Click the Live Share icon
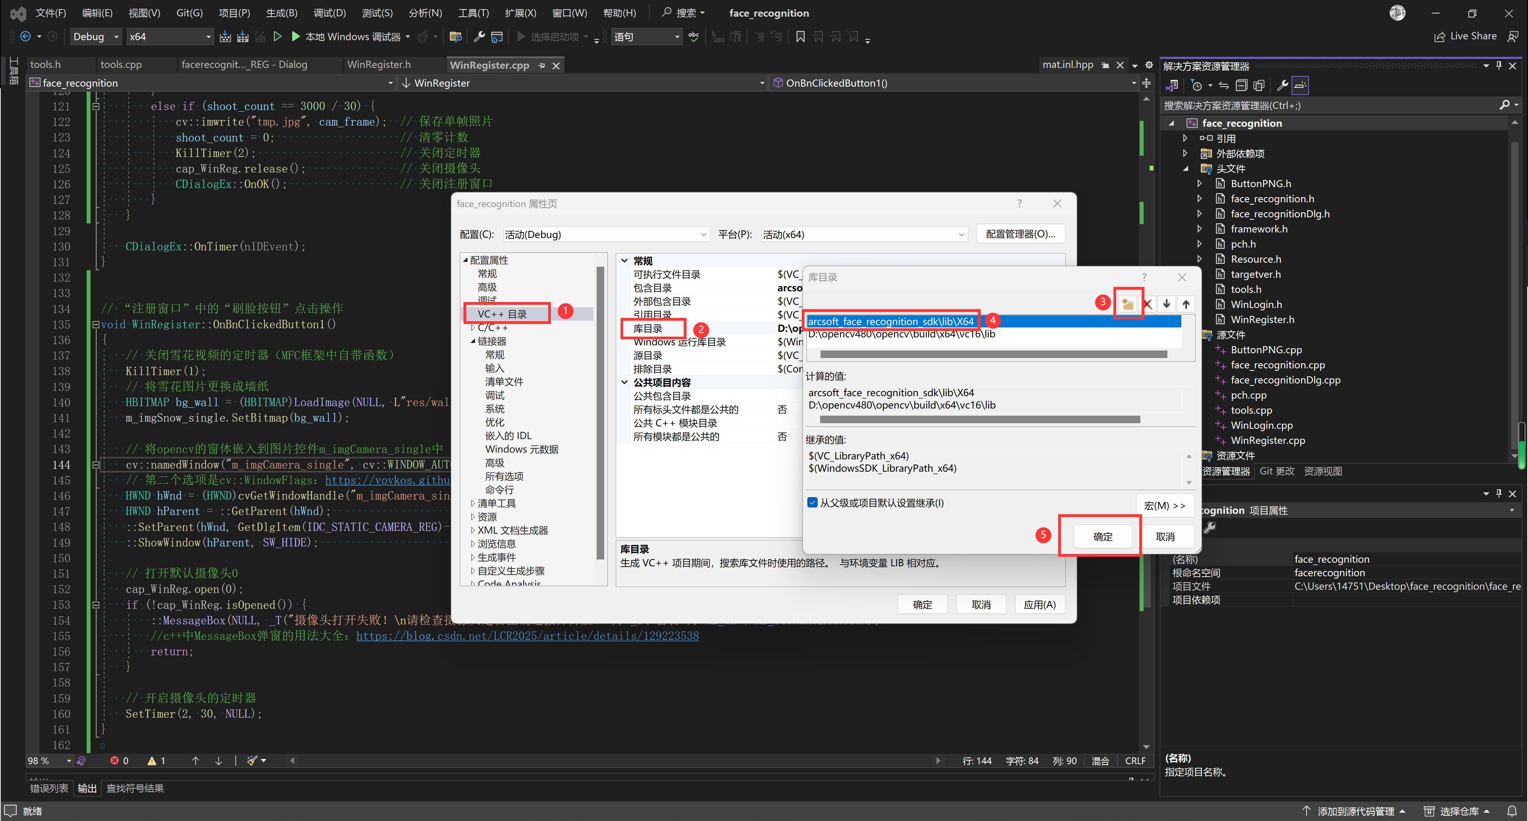This screenshot has width=1528, height=821. point(1440,37)
